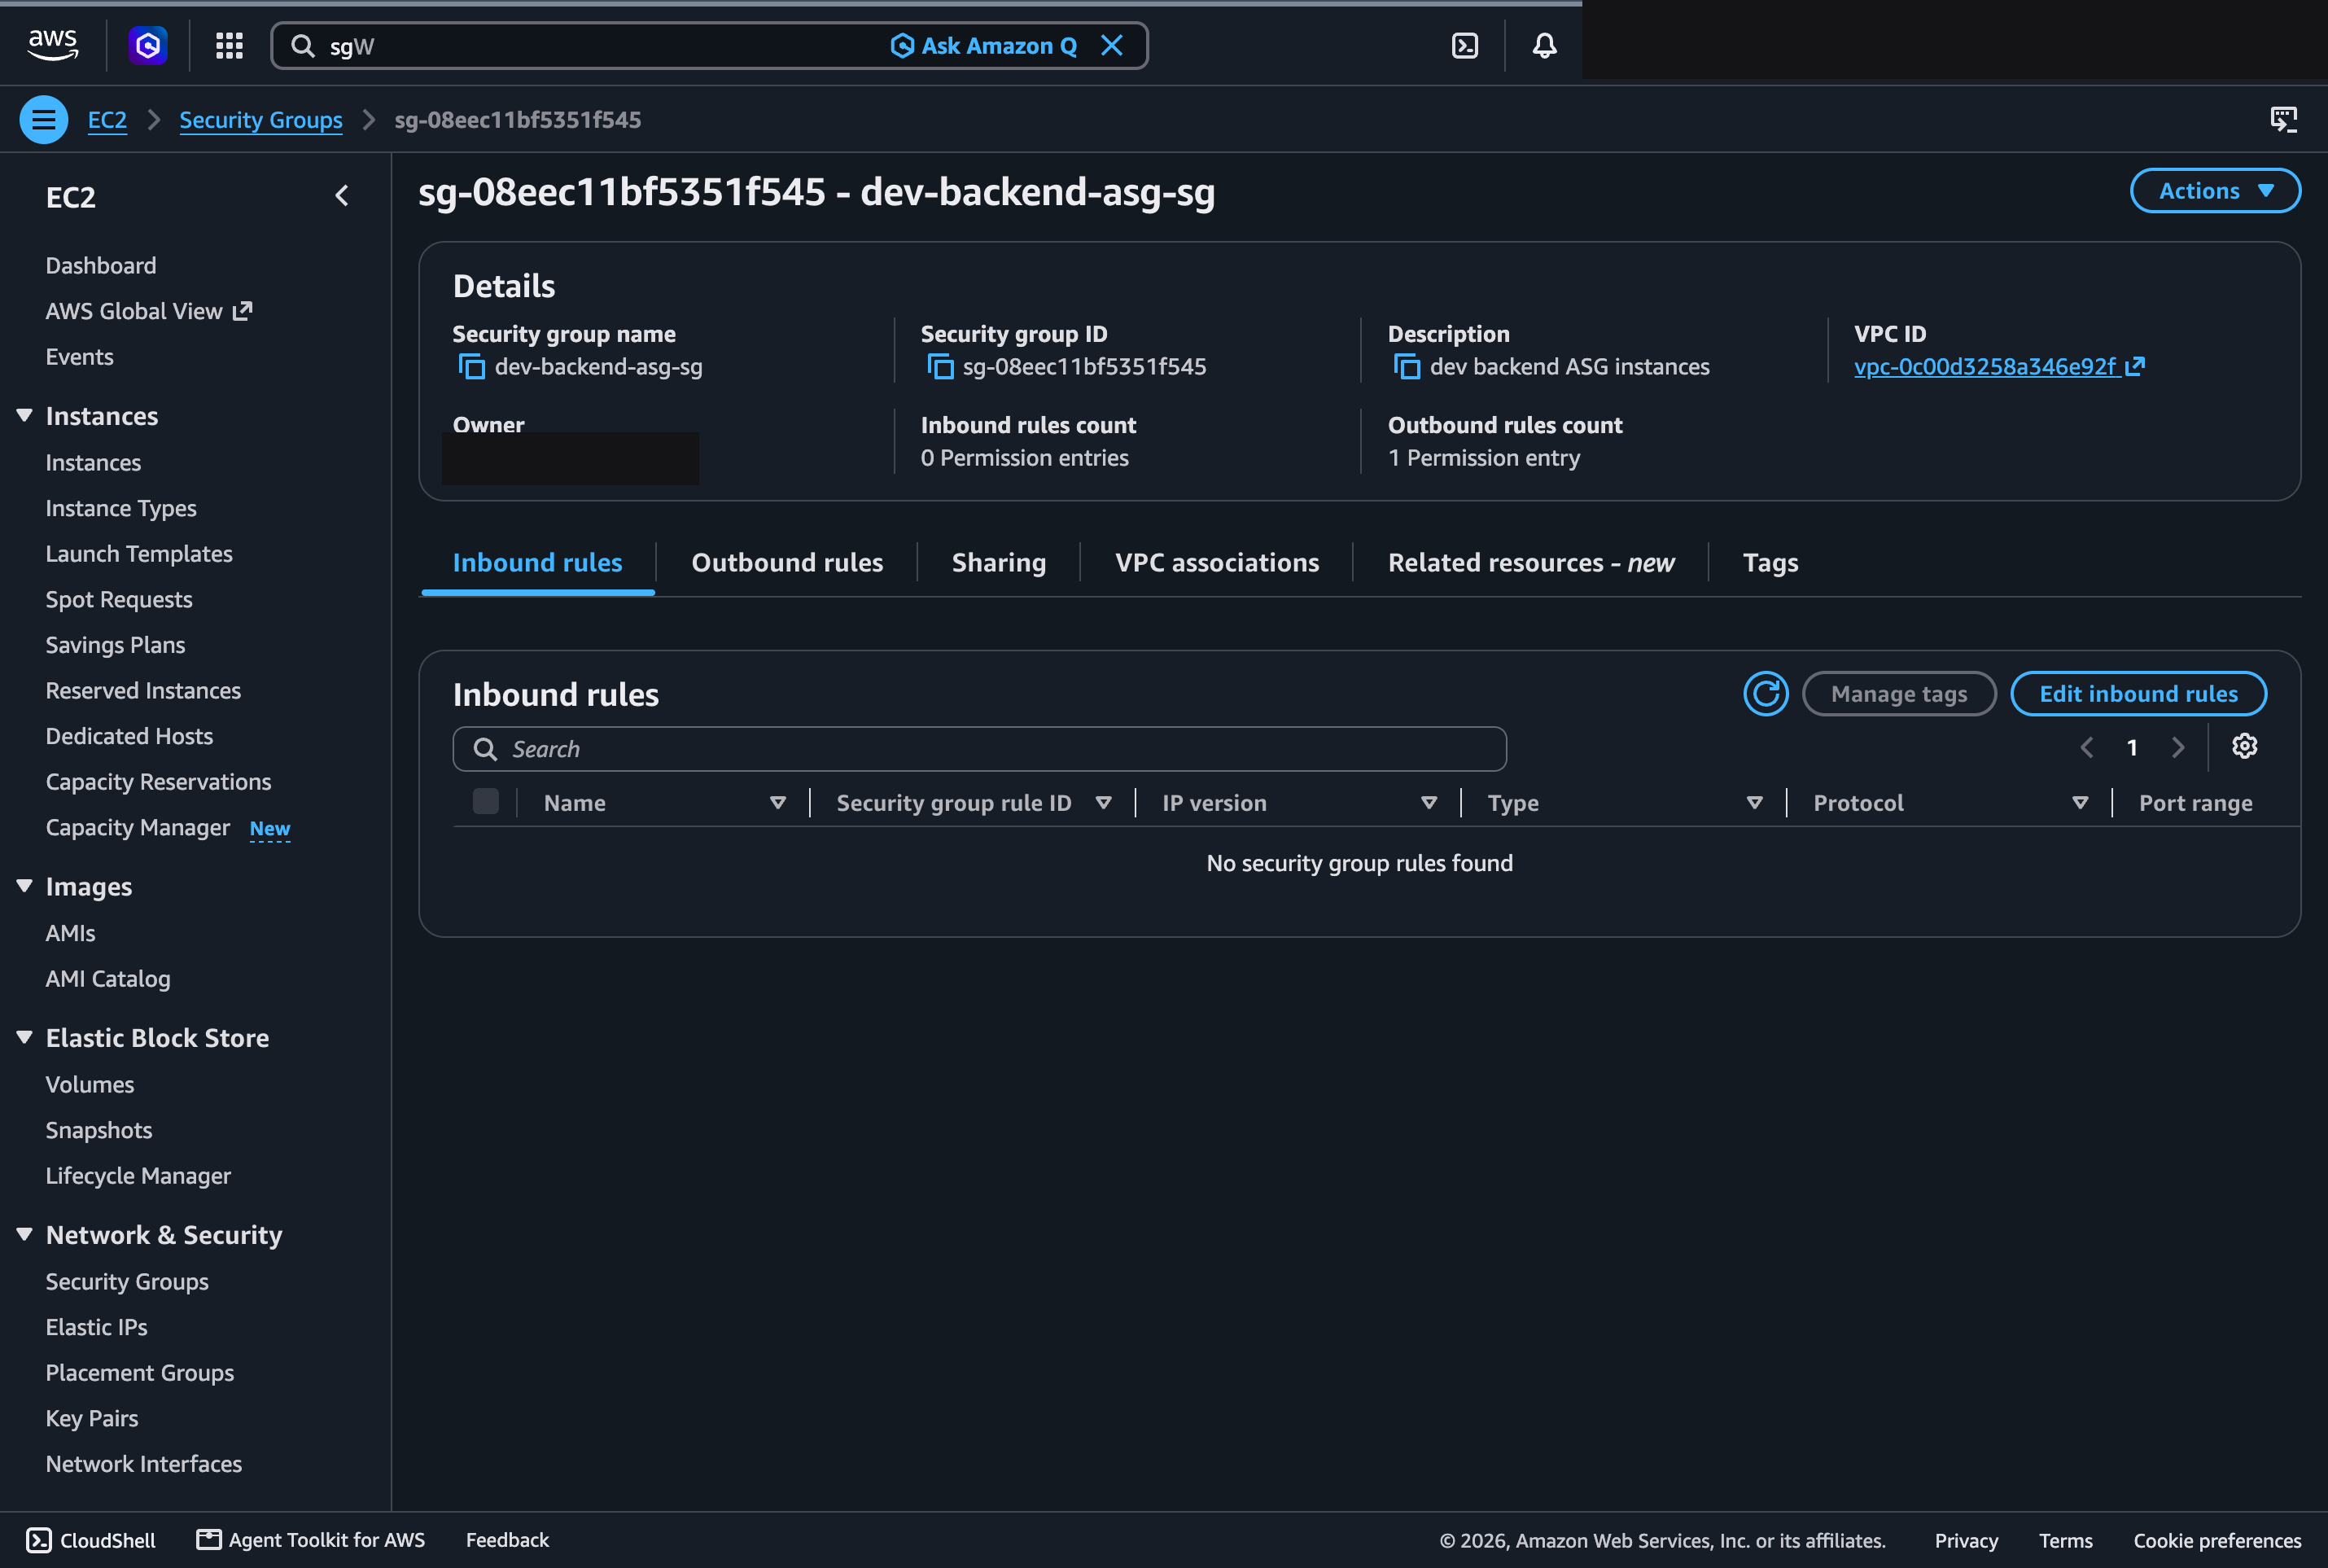
Task: Open the Amazon Q icon in top bar
Action: pos(148,45)
